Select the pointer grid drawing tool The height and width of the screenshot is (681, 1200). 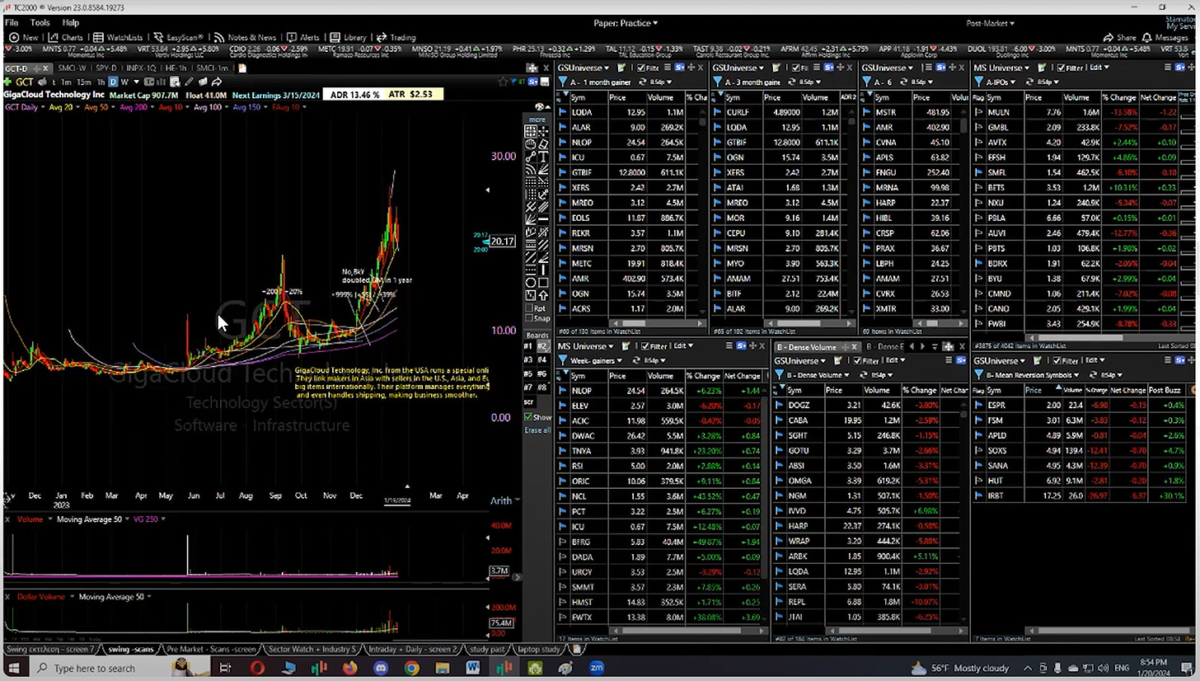pyautogui.click(x=532, y=131)
